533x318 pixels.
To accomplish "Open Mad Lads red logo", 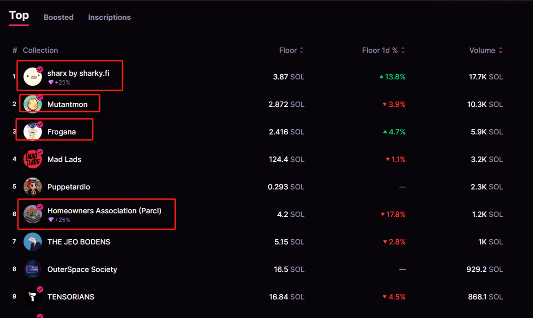I will tap(33, 159).
